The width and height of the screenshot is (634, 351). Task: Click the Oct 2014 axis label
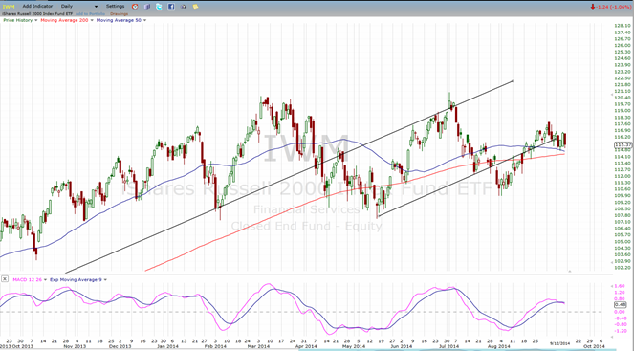(594, 346)
